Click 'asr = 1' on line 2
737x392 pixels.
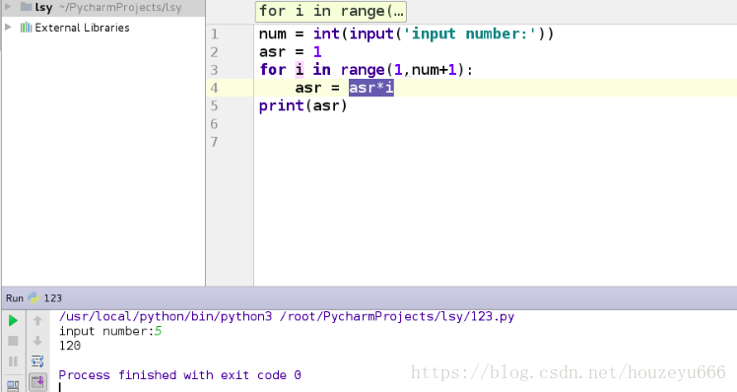coord(291,51)
